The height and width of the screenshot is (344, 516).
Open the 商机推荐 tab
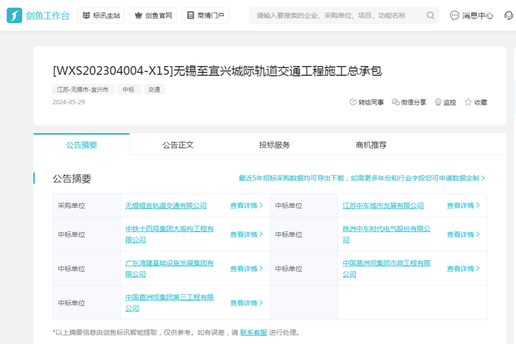click(371, 145)
